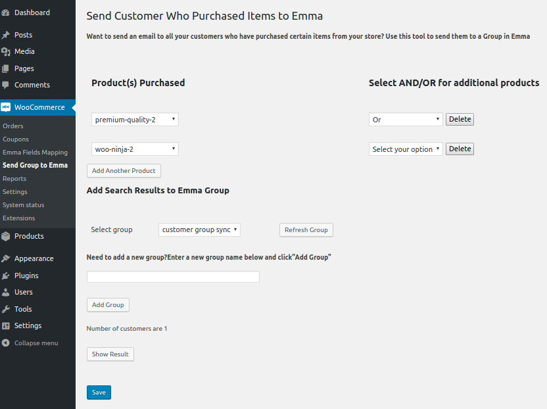Open Tools menu label
Image resolution: width=547 pixels, height=409 pixels.
(x=23, y=309)
